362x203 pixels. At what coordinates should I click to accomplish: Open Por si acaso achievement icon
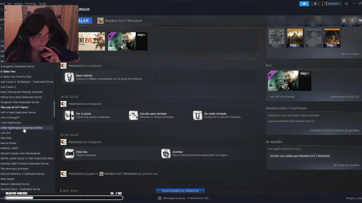click(69, 115)
